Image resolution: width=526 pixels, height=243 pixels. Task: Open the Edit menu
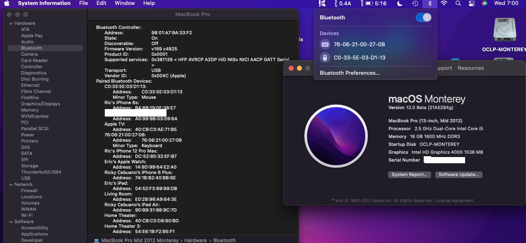101,3
